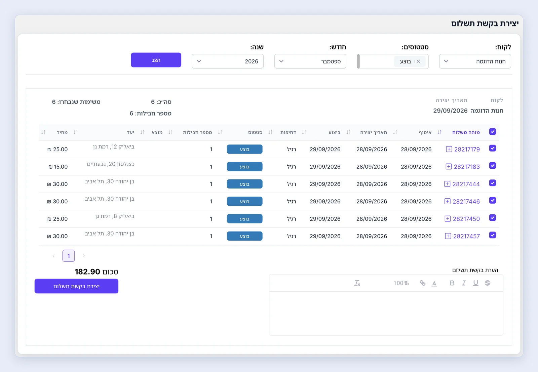Uncheck the row for shipment 28217446
Viewport: 538px width, 372px height.
click(493, 201)
